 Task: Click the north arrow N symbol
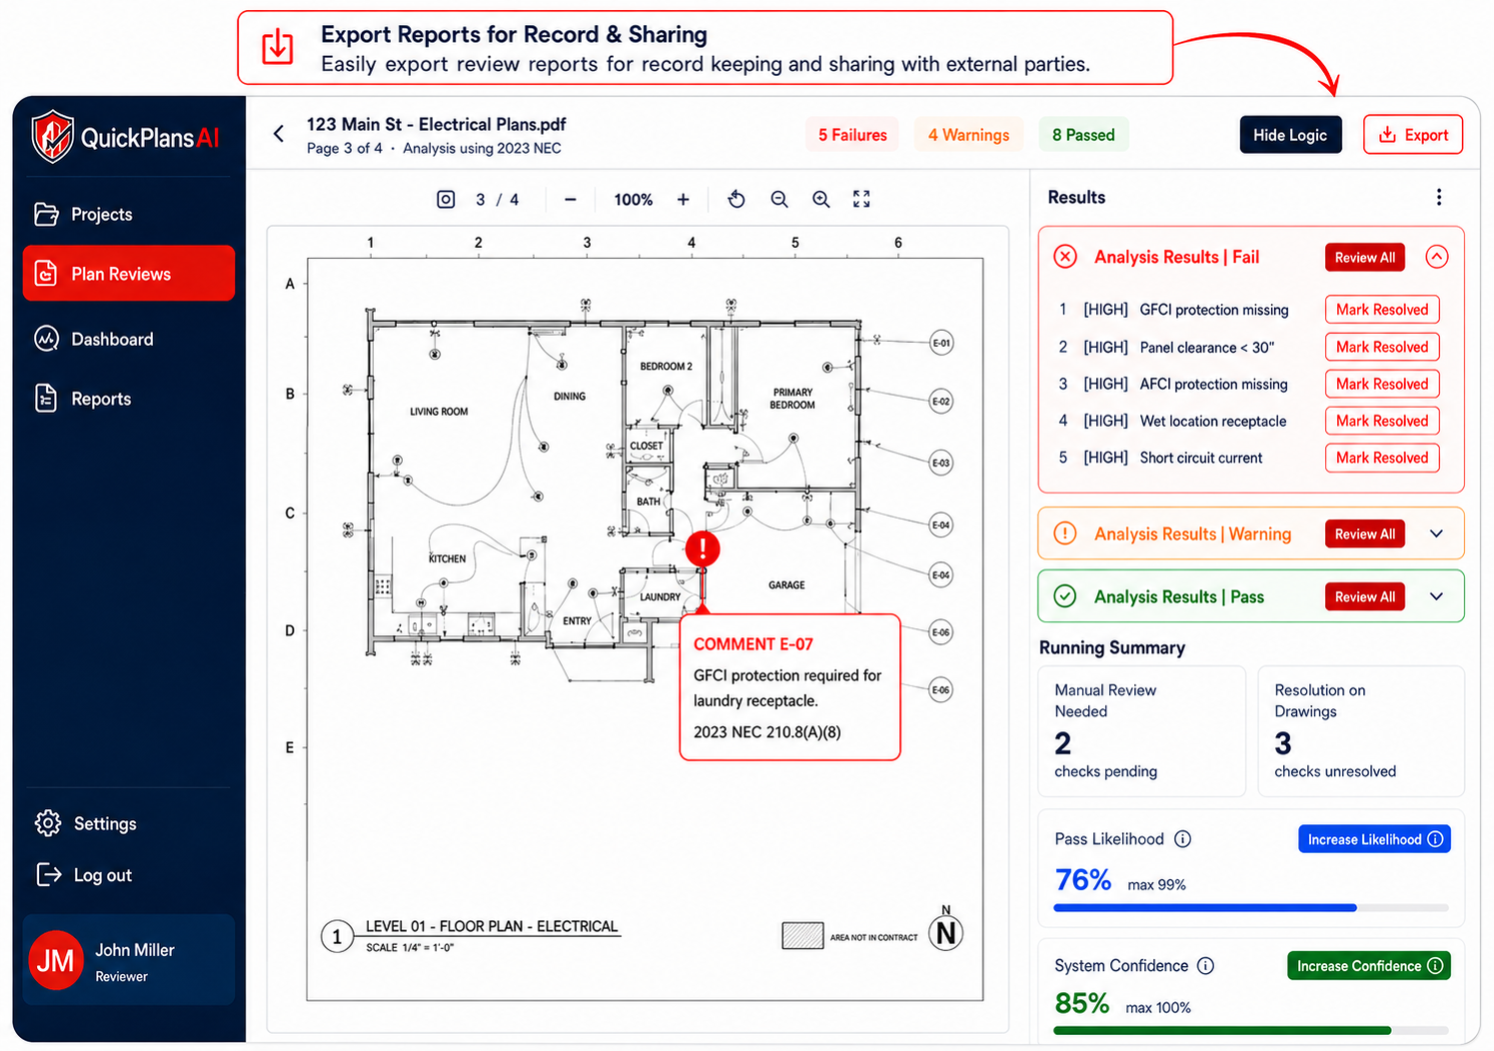click(946, 932)
